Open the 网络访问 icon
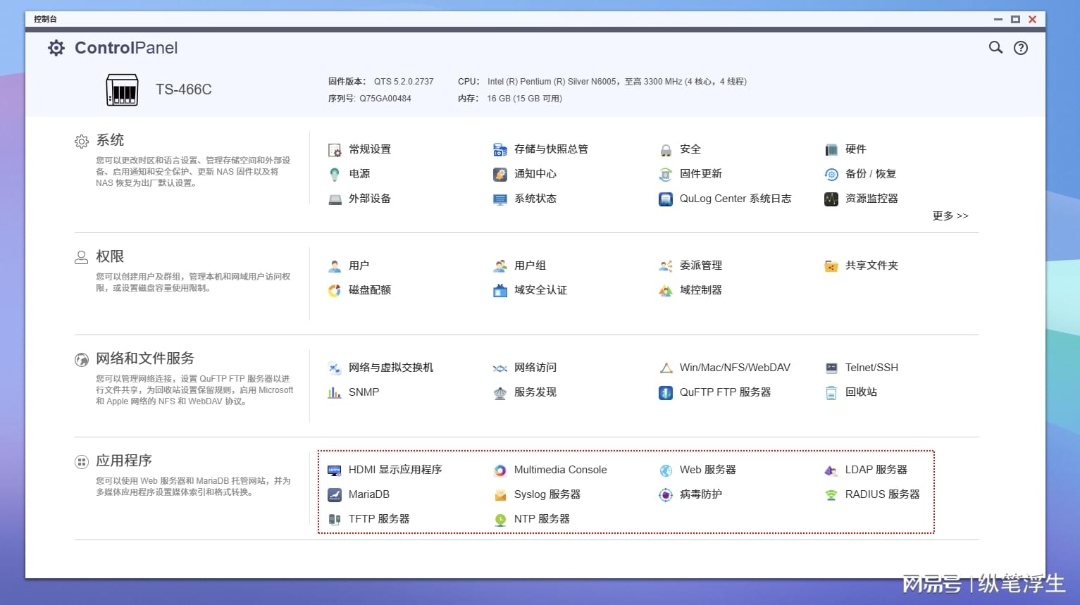The height and width of the screenshot is (605, 1080). [x=500, y=368]
